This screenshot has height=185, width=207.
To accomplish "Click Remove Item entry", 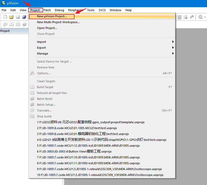I will pos(102,67).
